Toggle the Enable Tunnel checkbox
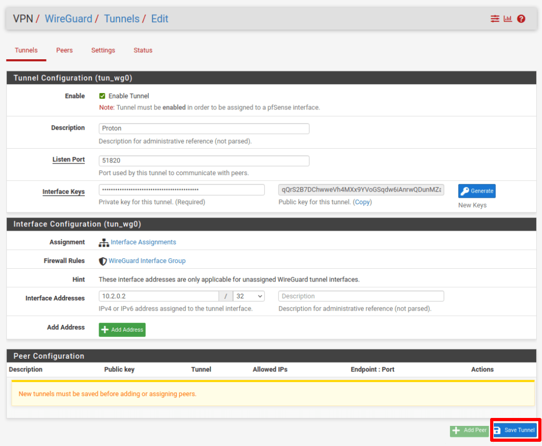This screenshot has height=446, width=542. (x=102, y=96)
